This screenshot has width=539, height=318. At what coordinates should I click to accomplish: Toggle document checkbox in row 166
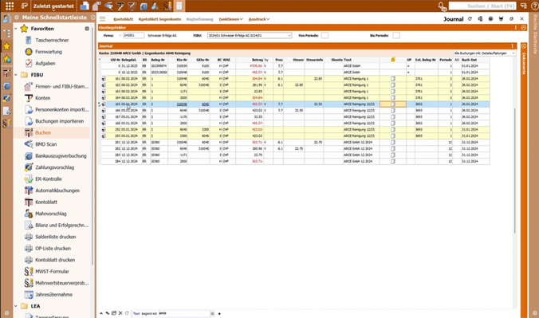393,110
